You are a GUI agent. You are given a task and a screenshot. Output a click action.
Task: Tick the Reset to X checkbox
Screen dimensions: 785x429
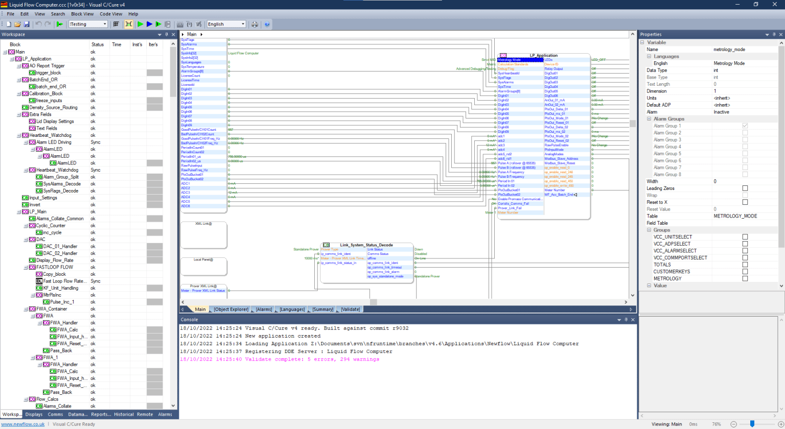[x=745, y=202]
